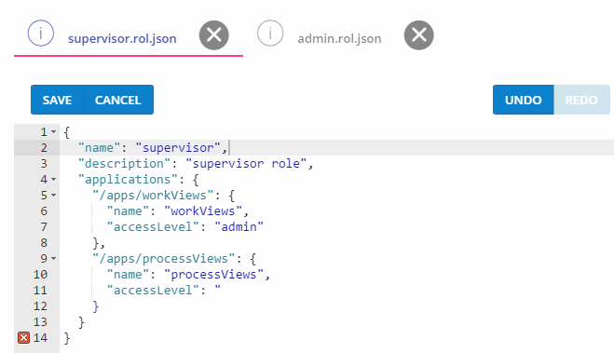Fold the /apps/processViews block on line 9
This screenshot has width=614, height=353.
[x=54, y=258]
